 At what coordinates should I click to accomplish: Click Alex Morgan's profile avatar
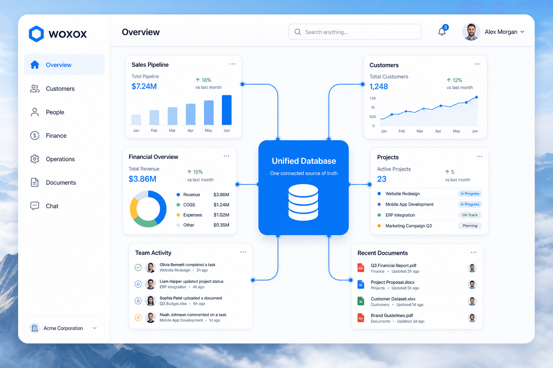471,32
